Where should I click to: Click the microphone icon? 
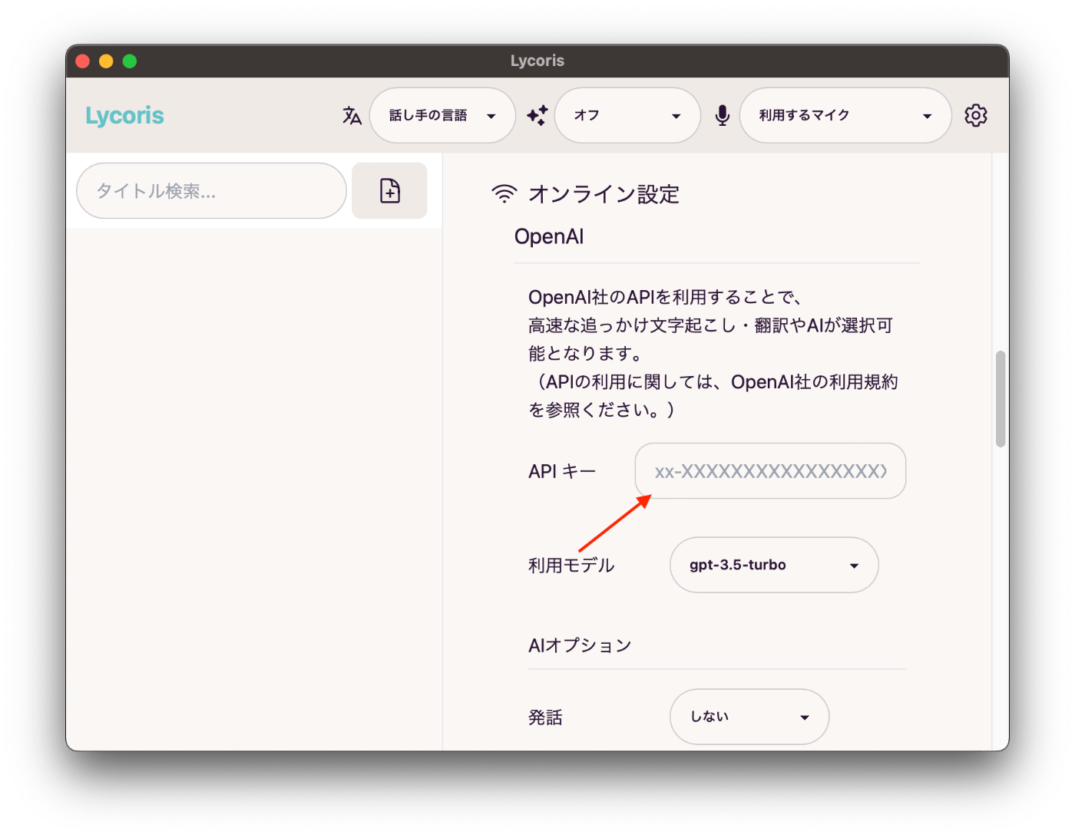[x=722, y=115]
